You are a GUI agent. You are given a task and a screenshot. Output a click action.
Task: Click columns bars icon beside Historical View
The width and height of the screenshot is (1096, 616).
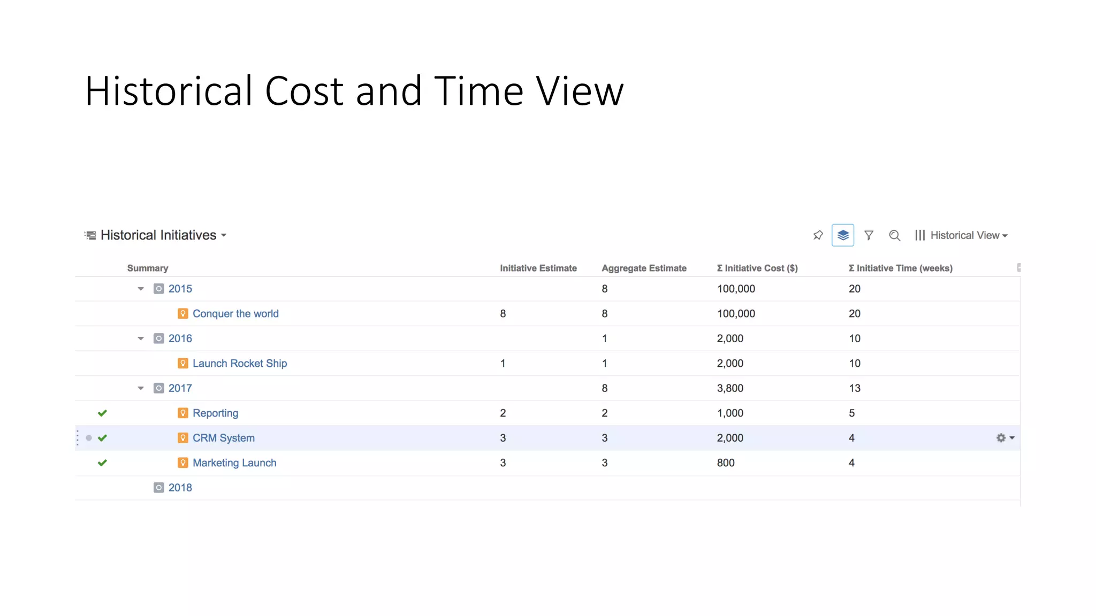coord(920,235)
